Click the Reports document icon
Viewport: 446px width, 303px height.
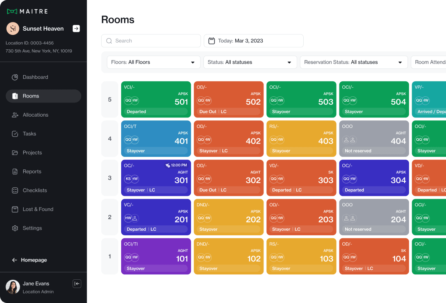(15, 171)
